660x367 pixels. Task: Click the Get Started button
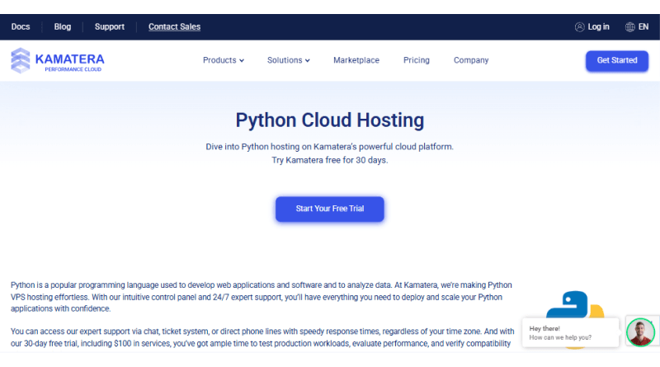coord(616,60)
